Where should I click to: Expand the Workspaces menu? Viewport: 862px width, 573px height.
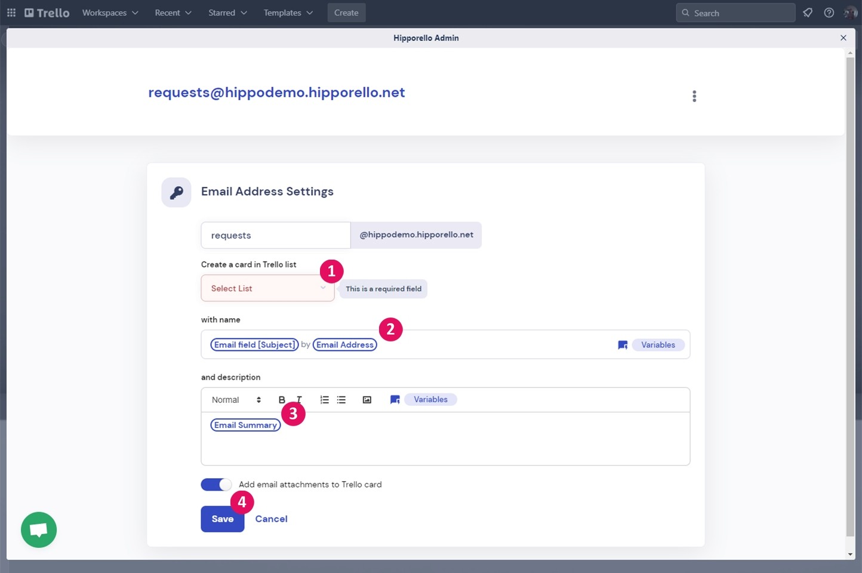110,13
